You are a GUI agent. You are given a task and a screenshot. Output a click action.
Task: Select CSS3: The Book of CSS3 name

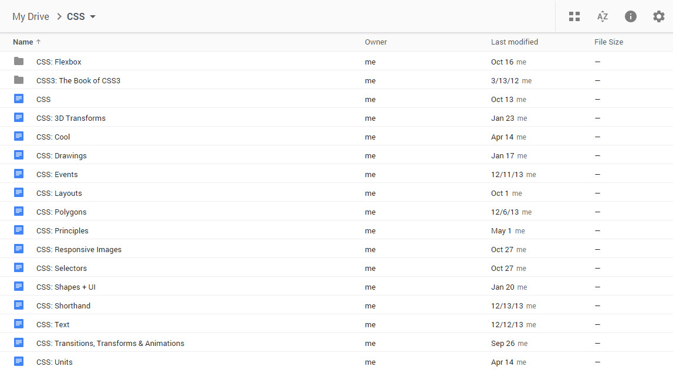pyautogui.click(x=78, y=80)
